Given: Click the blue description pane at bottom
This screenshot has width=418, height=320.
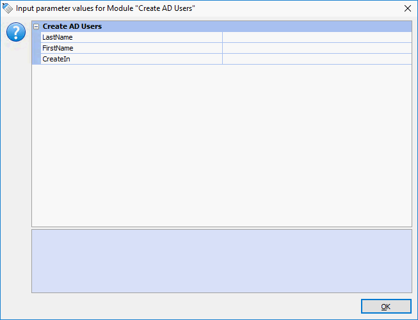Looking at the screenshot, I should coord(221,261).
